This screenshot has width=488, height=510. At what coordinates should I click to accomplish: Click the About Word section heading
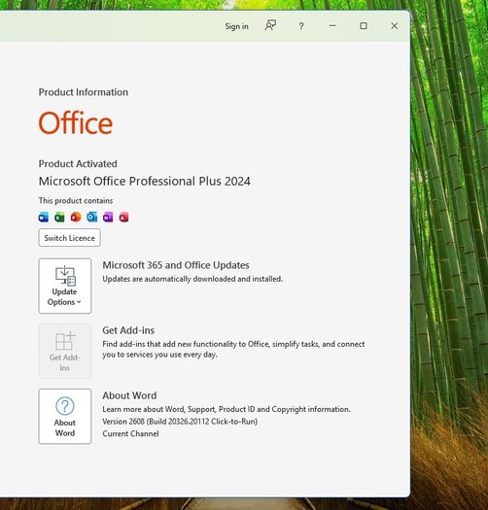coord(129,395)
